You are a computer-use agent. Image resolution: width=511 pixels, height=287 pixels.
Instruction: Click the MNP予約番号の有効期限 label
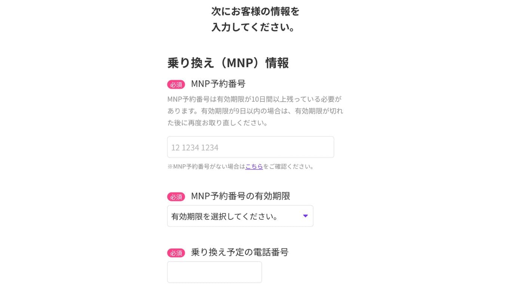click(x=241, y=196)
